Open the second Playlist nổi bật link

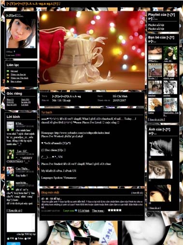click(x=156, y=29)
